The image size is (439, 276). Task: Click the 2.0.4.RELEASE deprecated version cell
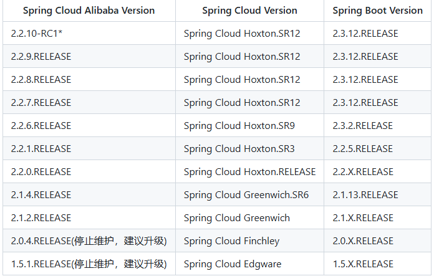click(89, 241)
